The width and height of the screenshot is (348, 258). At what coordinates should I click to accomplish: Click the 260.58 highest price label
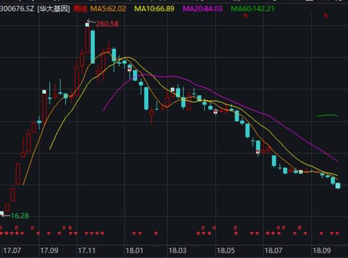click(x=107, y=24)
